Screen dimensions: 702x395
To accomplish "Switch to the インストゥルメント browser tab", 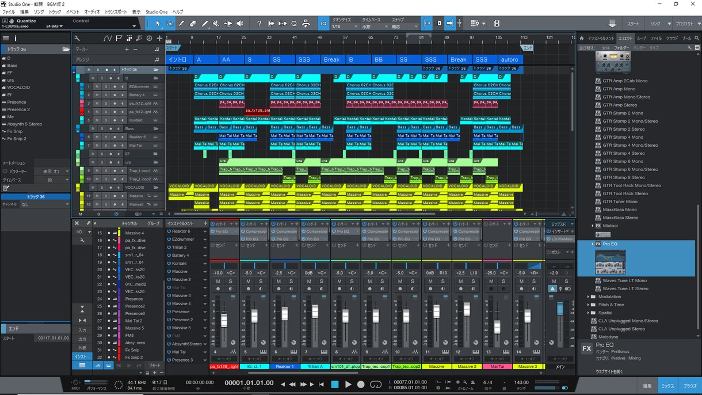I will click(601, 39).
